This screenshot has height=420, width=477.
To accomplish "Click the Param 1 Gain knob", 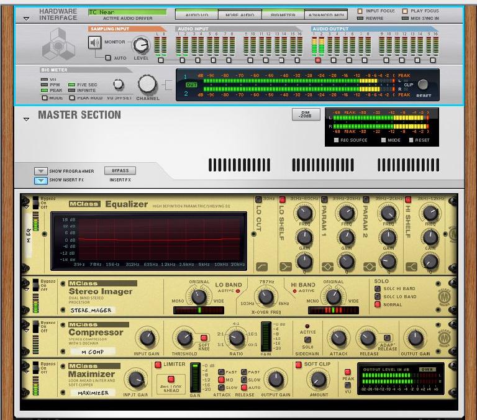I will click(346, 237).
